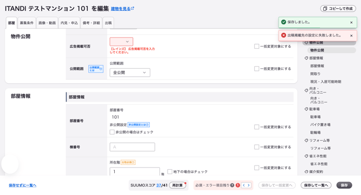
Task: Check 一括変更対象にする for 棟番号
Action: pos(256,147)
